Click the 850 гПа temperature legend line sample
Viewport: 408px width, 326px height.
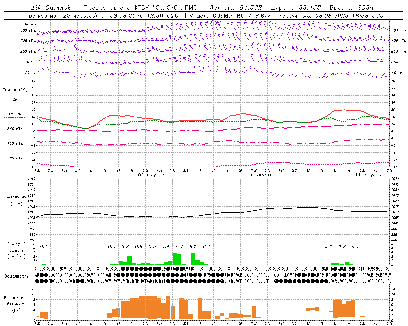(x=14, y=132)
